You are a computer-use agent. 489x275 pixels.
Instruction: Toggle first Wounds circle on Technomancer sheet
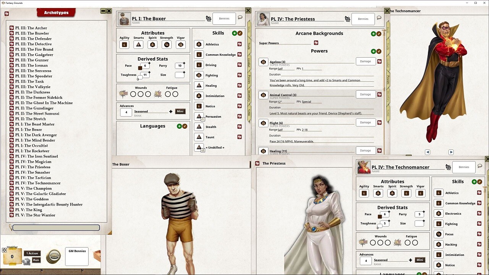372,243
